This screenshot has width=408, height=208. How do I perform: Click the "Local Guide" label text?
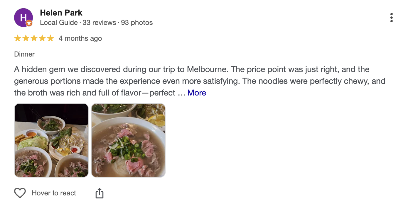click(59, 23)
